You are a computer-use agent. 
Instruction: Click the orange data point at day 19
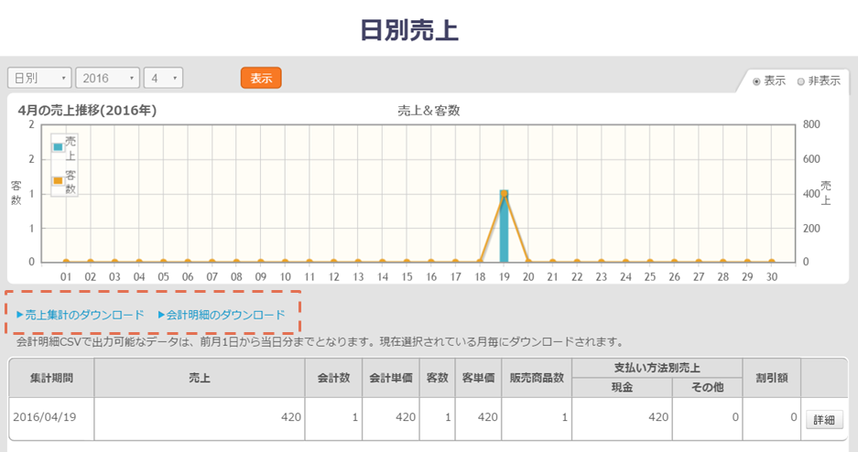(x=504, y=193)
